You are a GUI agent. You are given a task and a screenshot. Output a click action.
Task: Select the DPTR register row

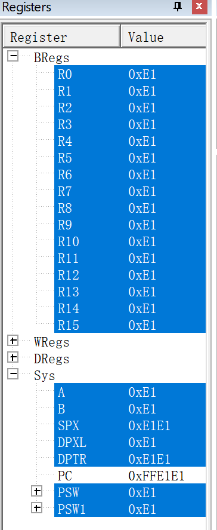[130, 459]
